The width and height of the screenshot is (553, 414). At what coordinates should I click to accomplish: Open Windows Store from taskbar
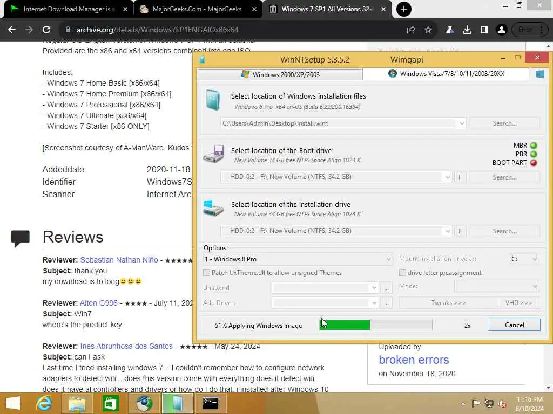tap(110, 403)
